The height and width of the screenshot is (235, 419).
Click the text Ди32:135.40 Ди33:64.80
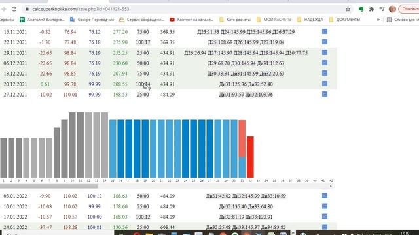[246, 206]
